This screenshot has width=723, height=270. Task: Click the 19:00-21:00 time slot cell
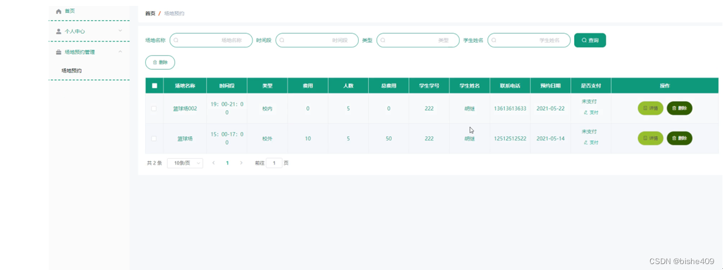point(227,108)
